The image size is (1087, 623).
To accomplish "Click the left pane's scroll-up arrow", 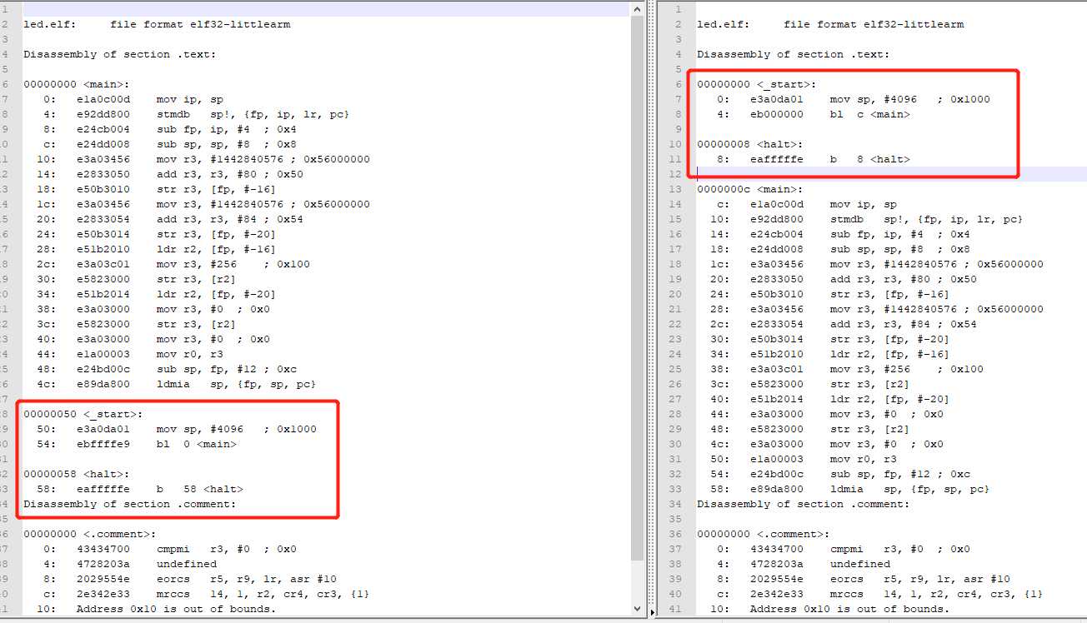I will [639, 7].
